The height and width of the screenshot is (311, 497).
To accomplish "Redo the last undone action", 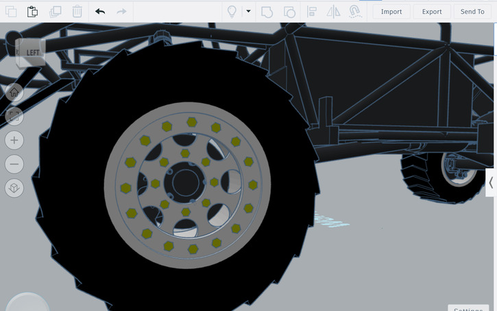I will (122, 12).
